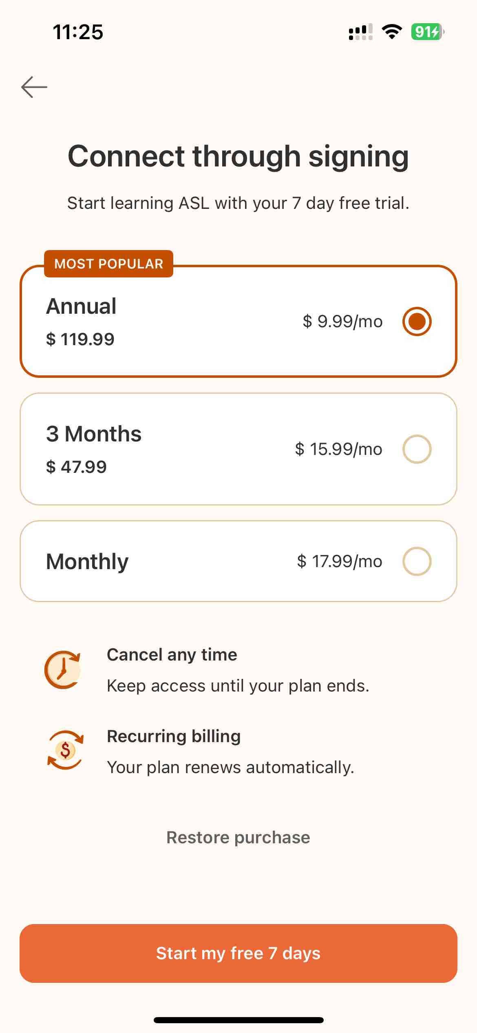The width and height of the screenshot is (477, 1033).
Task: Tap Restore purchase link
Action: (x=238, y=837)
